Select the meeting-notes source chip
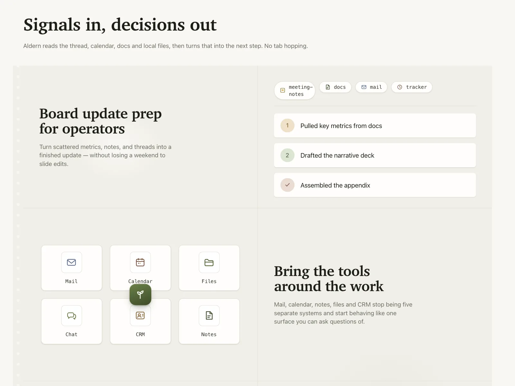This screenshot has width=515, height=386. coord(295,90)
